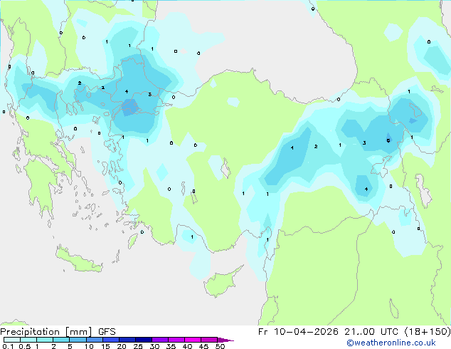Click the island of Crete on the map
Image resolution: width=451 pixels, height=349 pixels.
pos(78,259)
